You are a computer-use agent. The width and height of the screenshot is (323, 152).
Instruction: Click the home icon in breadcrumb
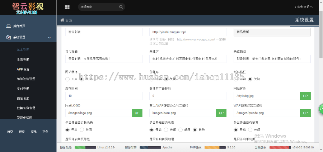(x=62, y=20)
